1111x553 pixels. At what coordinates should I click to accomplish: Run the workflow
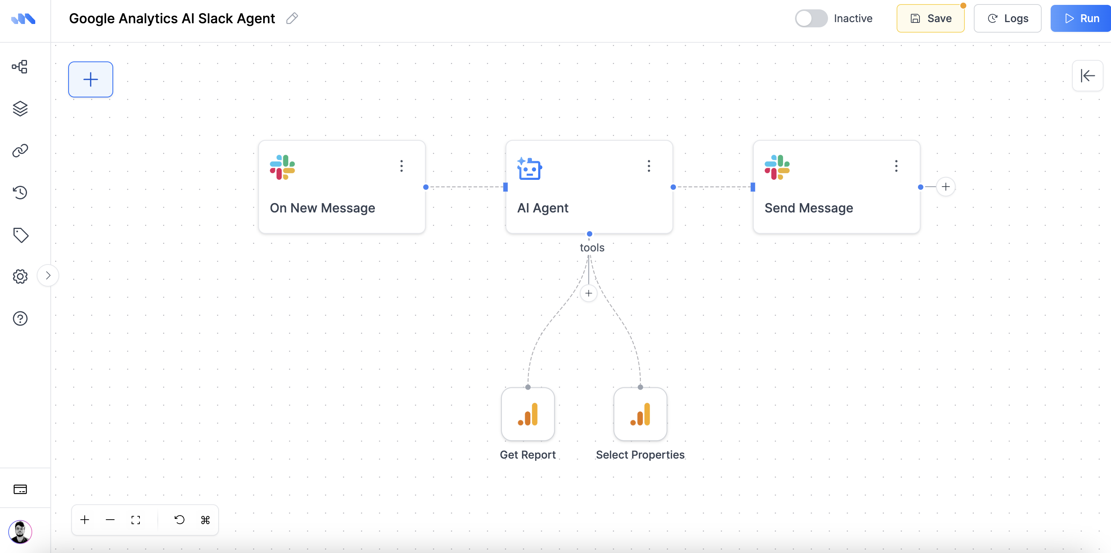pos(1081,18)
